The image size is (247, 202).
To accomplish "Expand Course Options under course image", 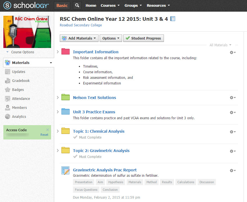I will (x=20, y=52).
